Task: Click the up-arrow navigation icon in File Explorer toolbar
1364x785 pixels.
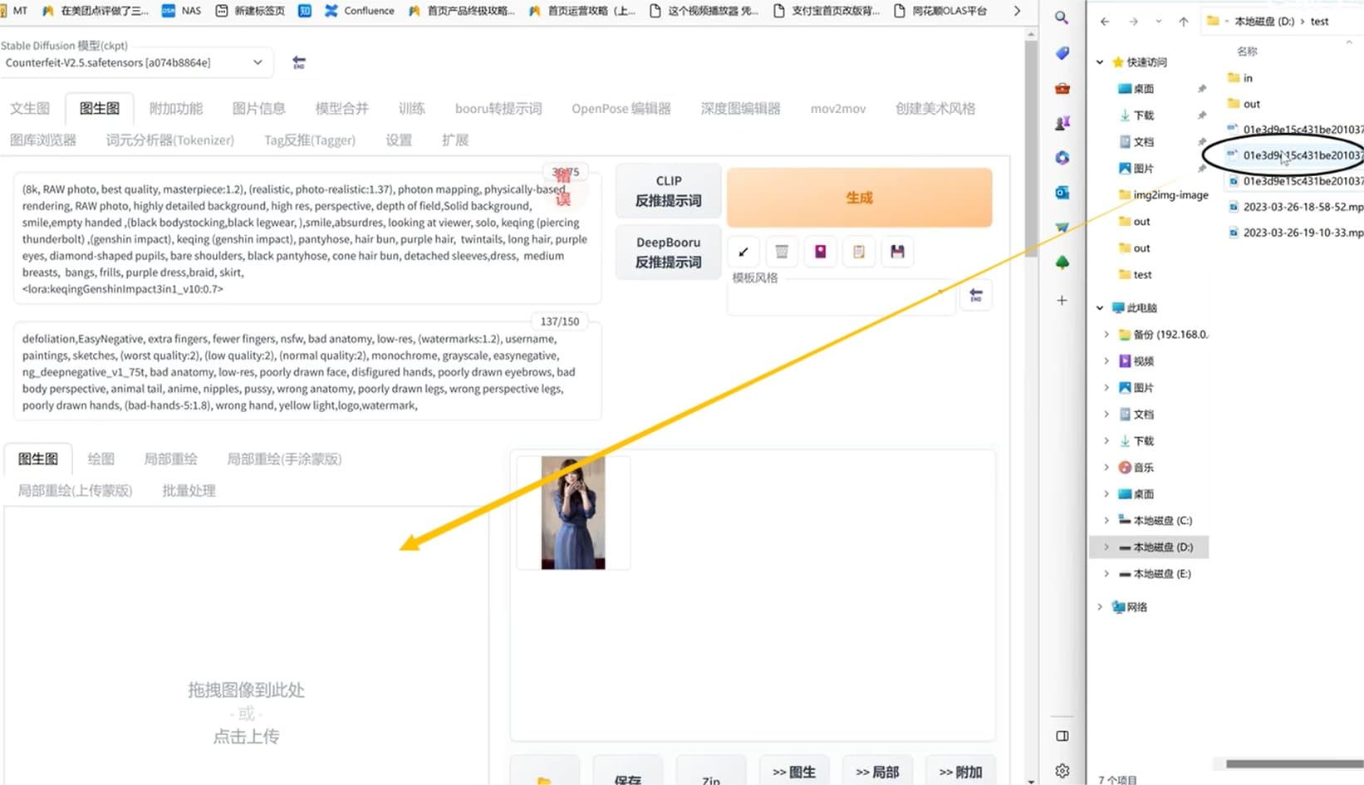Action: [x=1183, y=22]
